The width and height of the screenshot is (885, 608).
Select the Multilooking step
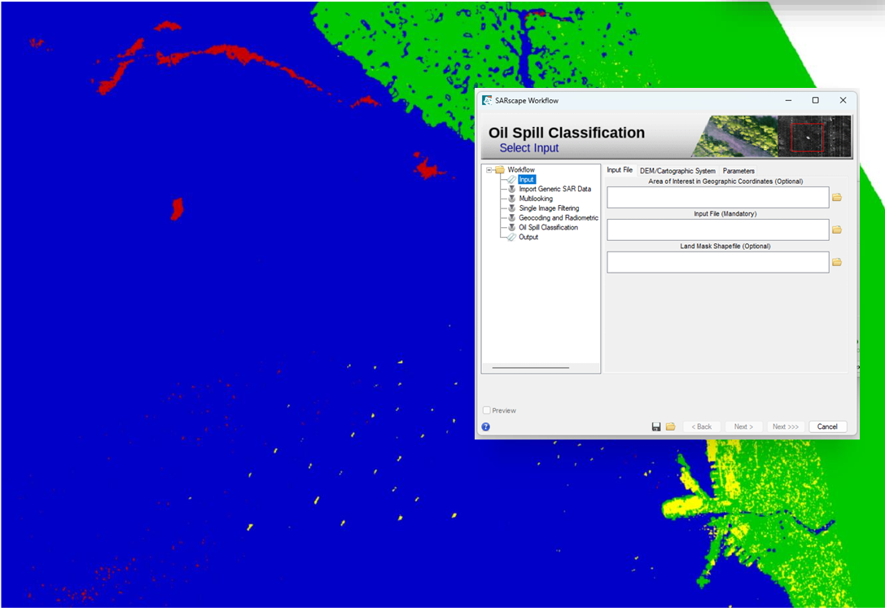(536, 199)
